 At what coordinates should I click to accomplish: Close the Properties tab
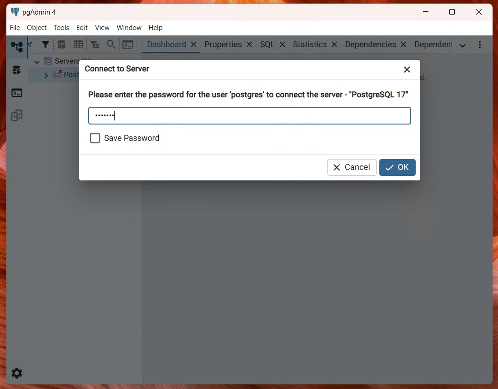point(249,45)
